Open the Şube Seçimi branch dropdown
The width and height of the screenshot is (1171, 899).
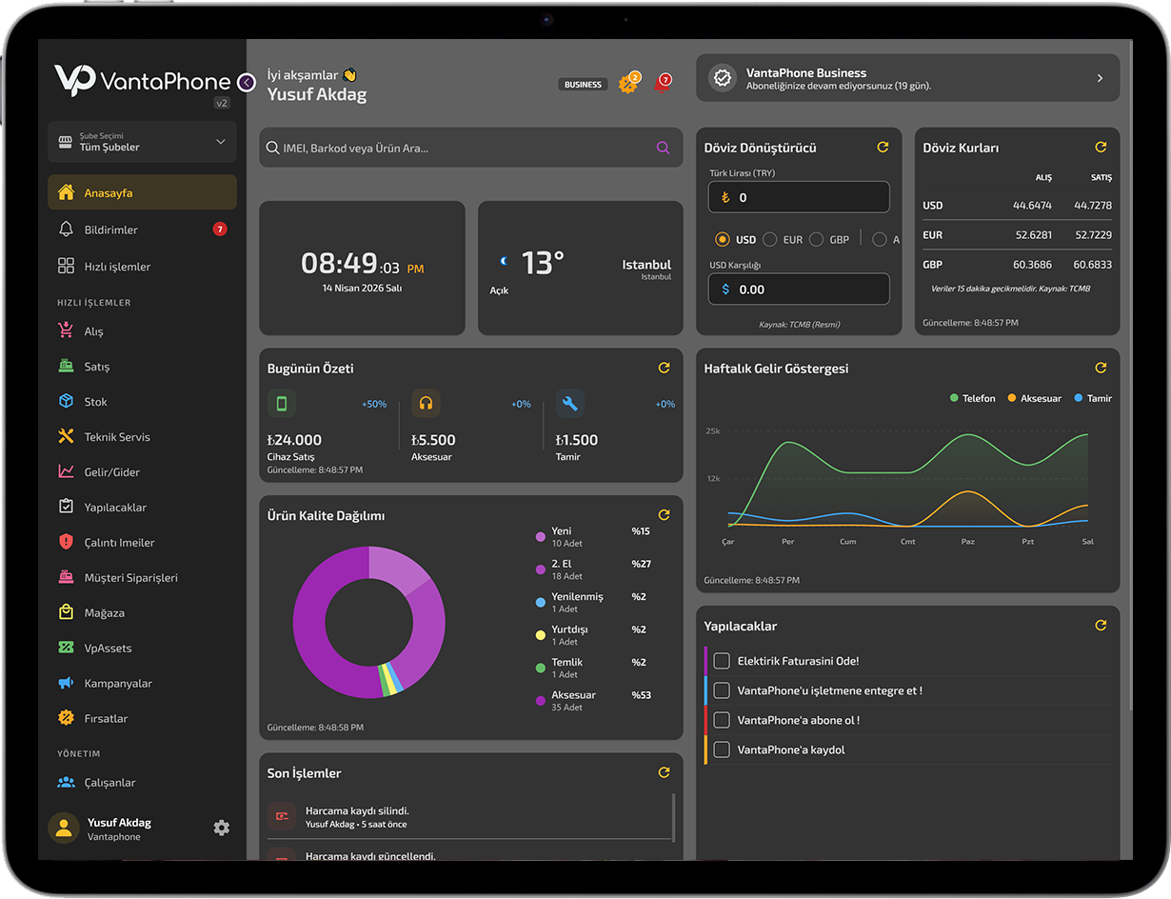coord(142,142)
